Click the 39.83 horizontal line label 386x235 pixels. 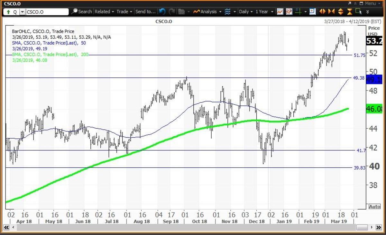359,168
